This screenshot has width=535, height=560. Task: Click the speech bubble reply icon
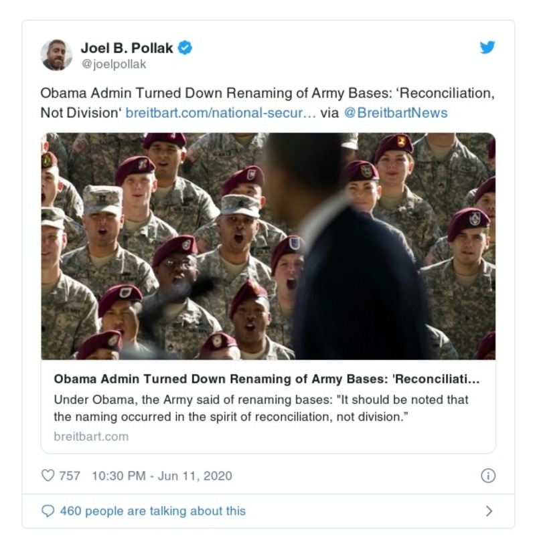click(48, 511)
